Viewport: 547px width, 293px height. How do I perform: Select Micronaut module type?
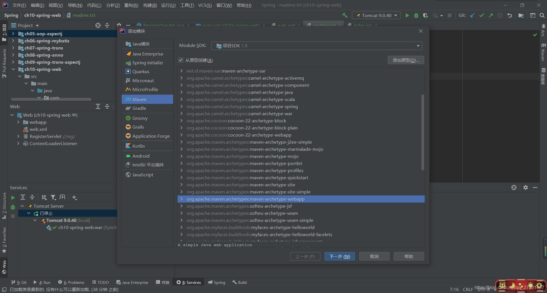pyautogui.click(x=148, y=81)
